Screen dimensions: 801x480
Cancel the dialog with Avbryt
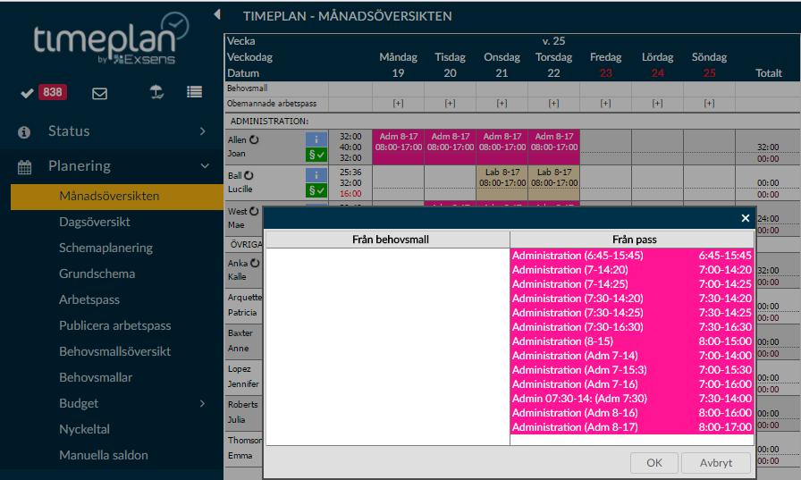point(716,463)
